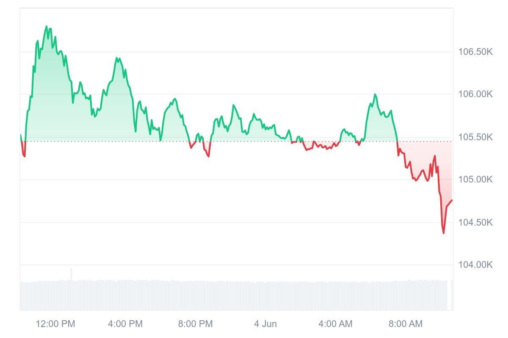508x338 pixels.
Task: Click the 4:00 AM time axis label
Action: click(x=335, y=324)
